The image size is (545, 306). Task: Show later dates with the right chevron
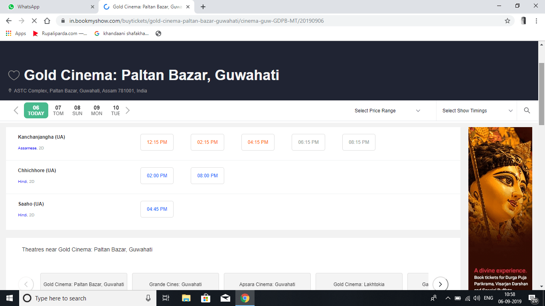coord(128,110)
